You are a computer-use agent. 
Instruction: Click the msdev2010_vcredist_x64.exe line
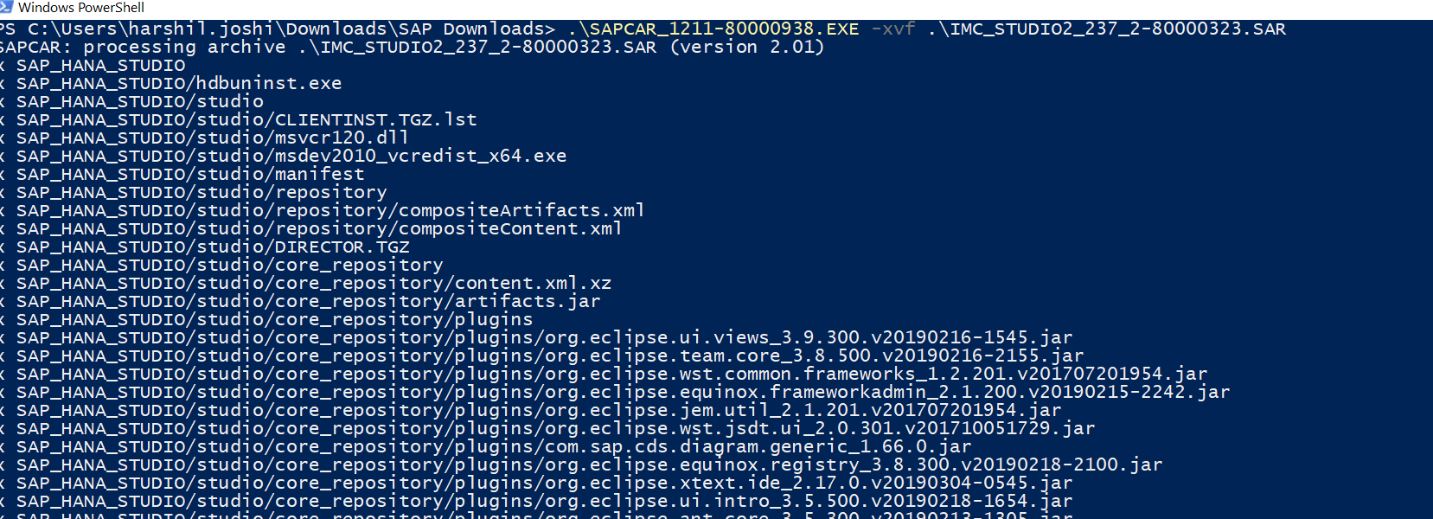point(291,157)
